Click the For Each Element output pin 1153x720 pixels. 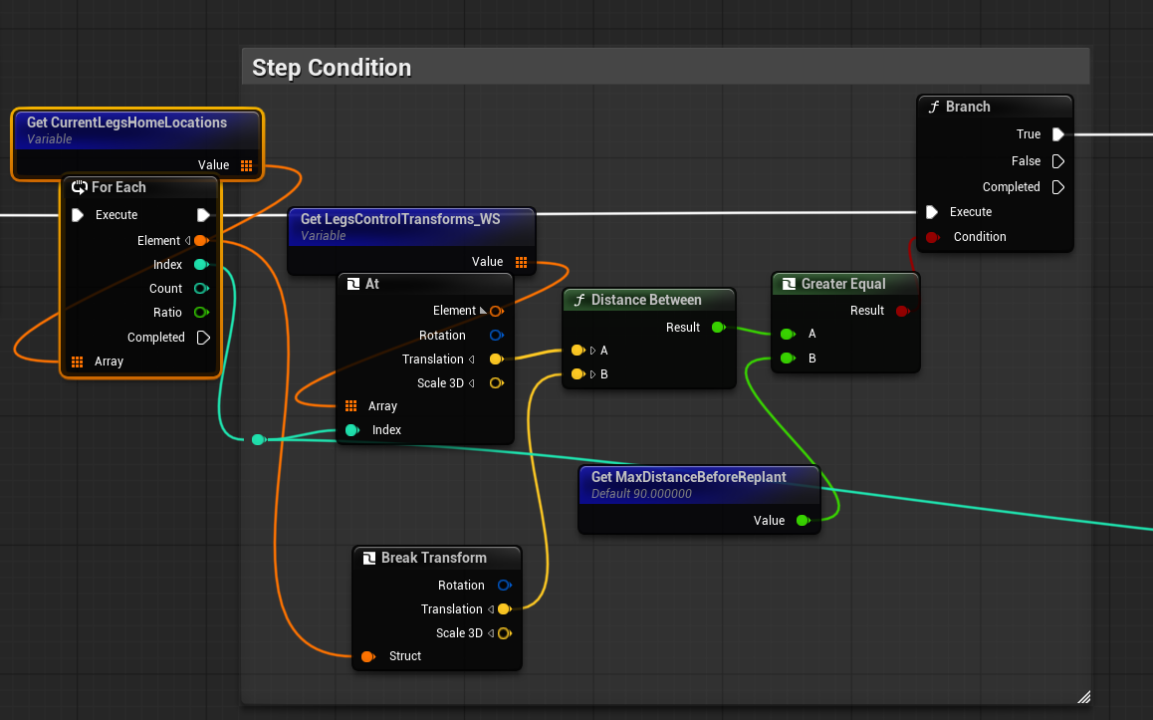201,240
